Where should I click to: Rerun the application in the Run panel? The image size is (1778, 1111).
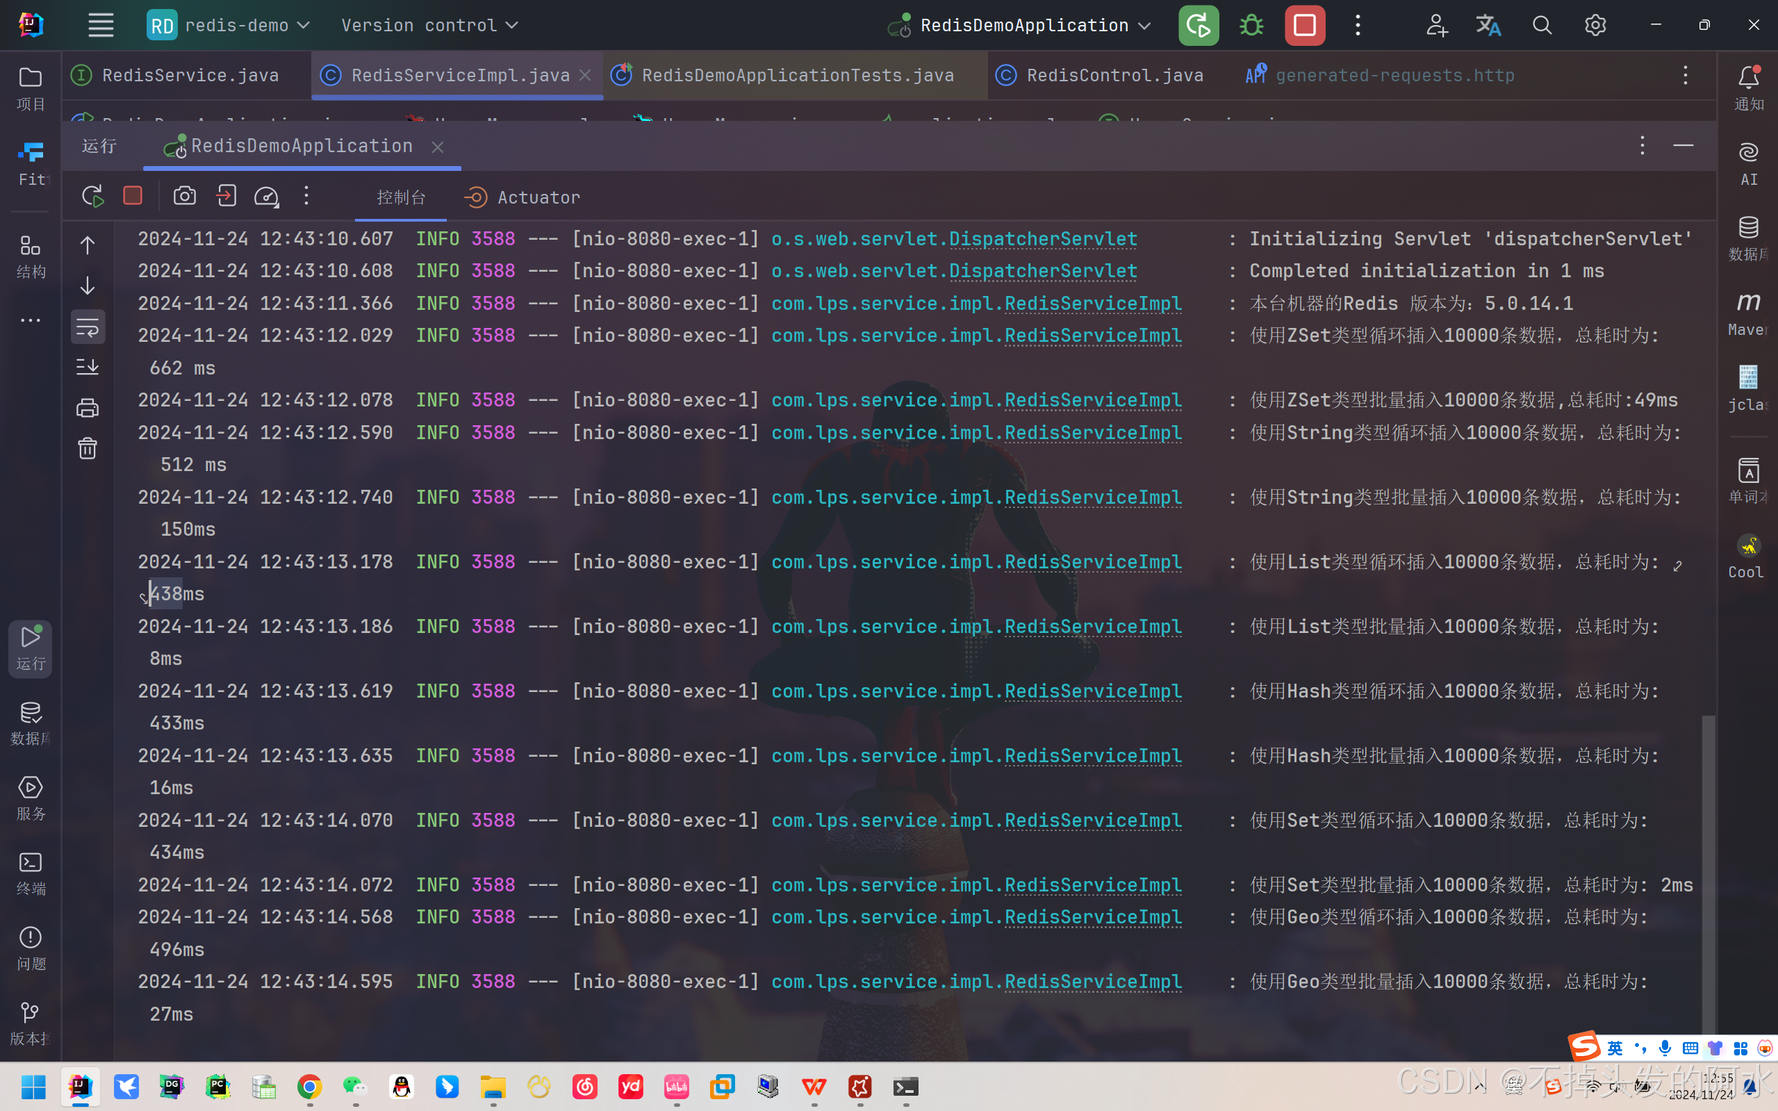pos(92,196)
